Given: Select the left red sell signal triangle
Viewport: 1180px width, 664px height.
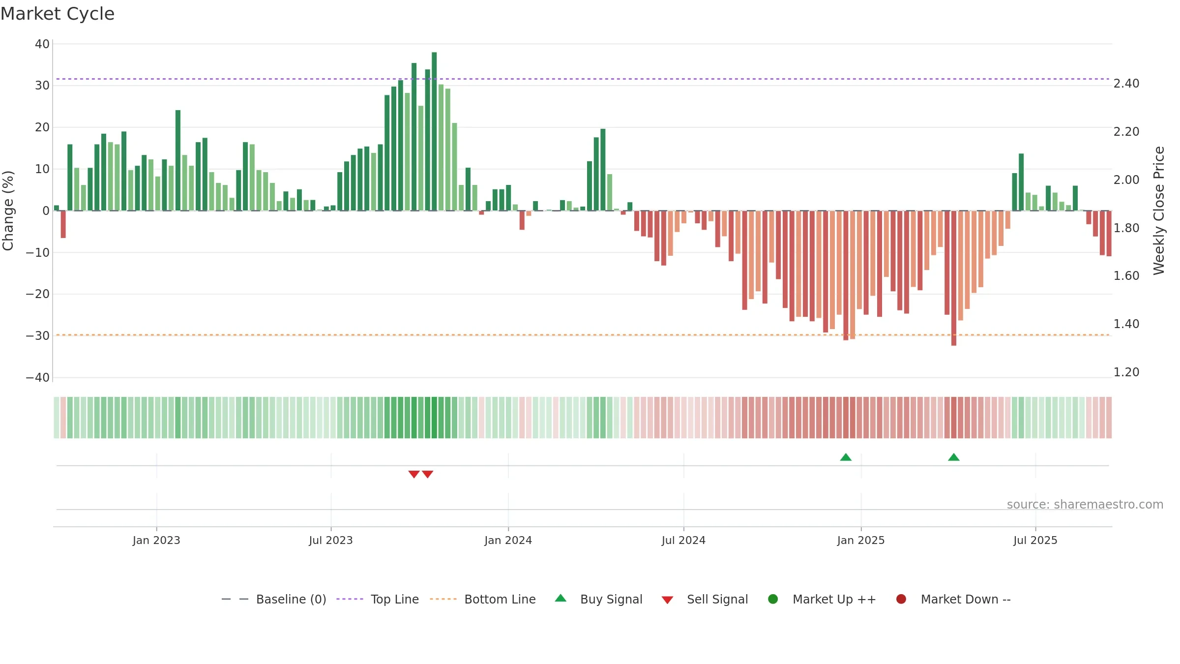Looking at the screenshot, I should (x=414, y=474).
